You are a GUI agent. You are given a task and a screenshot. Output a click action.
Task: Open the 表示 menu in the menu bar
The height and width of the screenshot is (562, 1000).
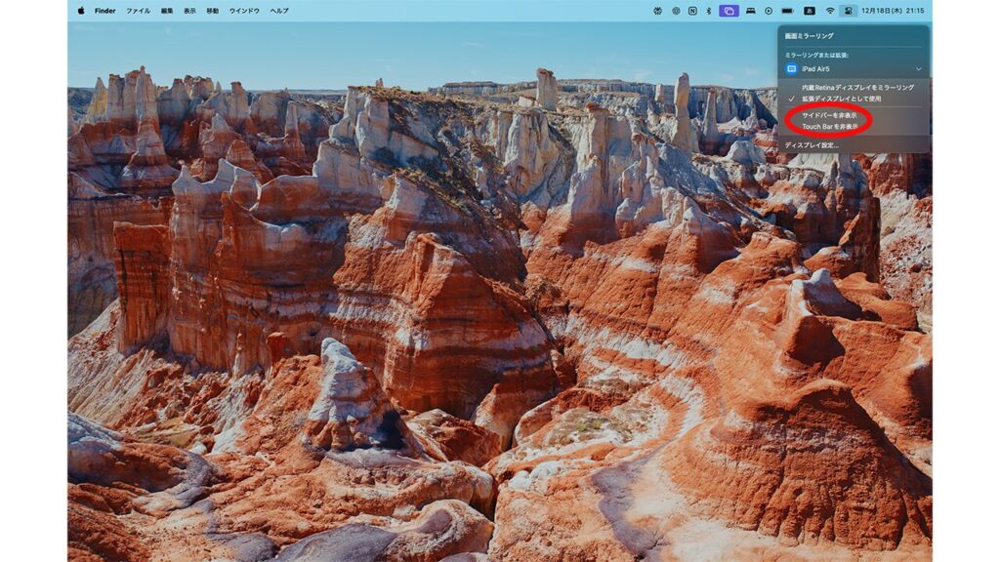(189, 11)
